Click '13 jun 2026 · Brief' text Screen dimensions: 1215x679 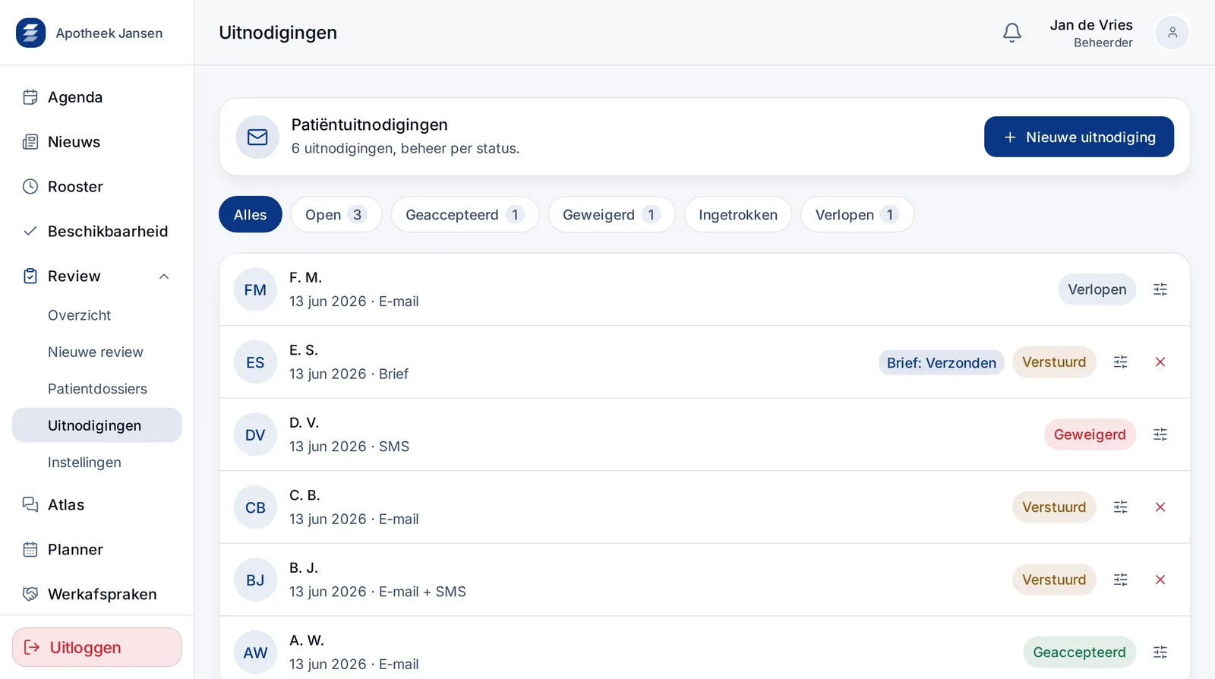[x=349, y=374]
